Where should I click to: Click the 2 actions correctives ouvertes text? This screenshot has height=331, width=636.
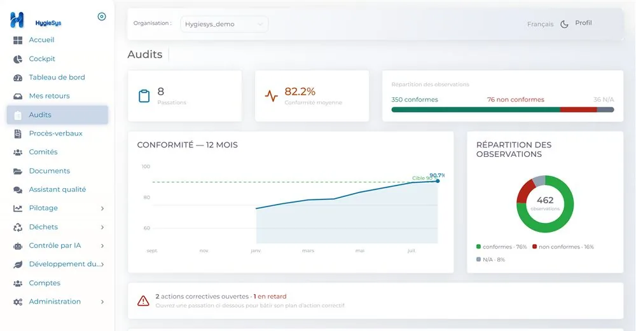click(202, 297)
